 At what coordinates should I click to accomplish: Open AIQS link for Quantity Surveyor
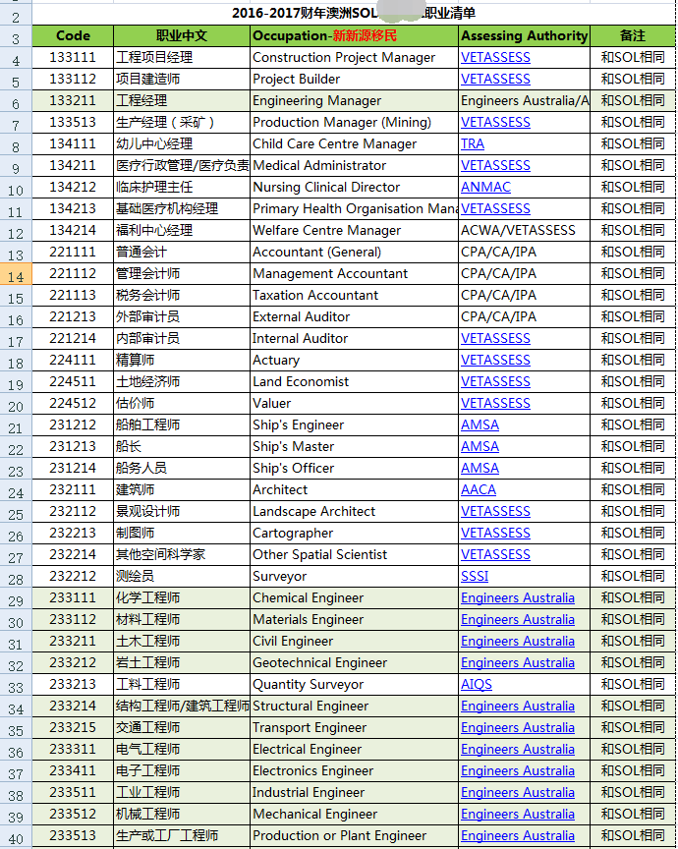[476, 684]
